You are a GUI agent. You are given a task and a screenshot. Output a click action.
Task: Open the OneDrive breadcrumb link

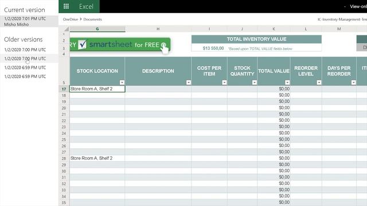(71, 19)
